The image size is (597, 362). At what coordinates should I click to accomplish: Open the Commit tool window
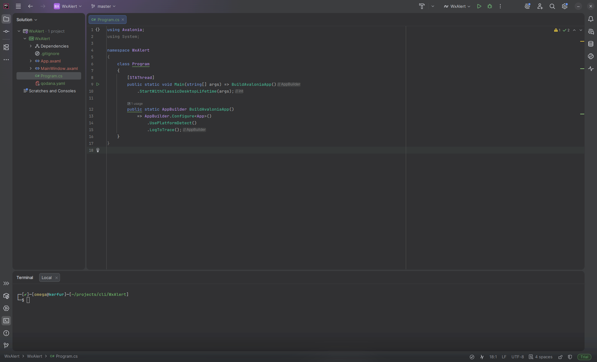click(x=6, y=31)
